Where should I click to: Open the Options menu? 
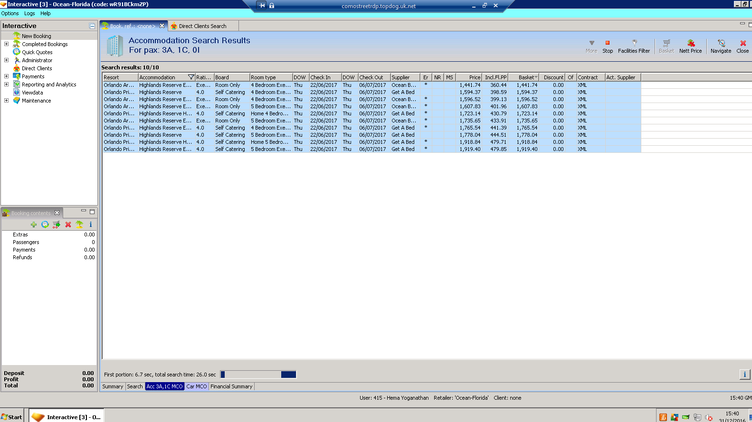pos(10,13)
